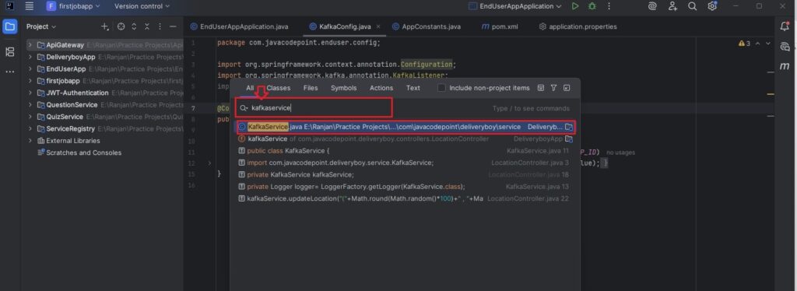Switch to the Symbols search tab

click(x=343, y=88)
